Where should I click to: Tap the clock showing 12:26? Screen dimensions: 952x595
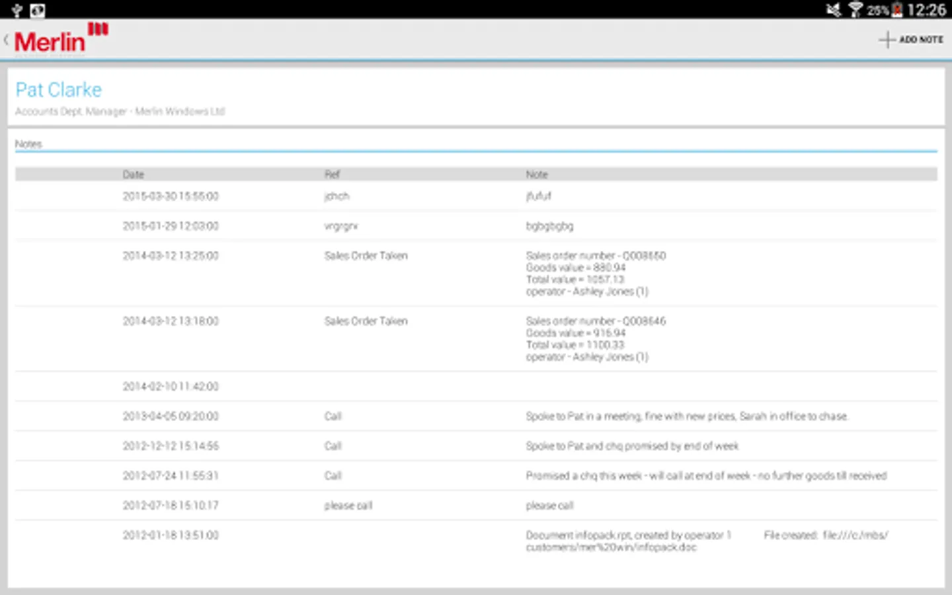tap(929, 11)
